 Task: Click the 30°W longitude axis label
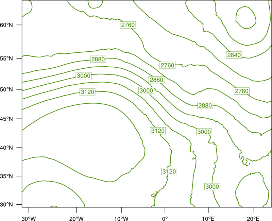coord(29,219)
